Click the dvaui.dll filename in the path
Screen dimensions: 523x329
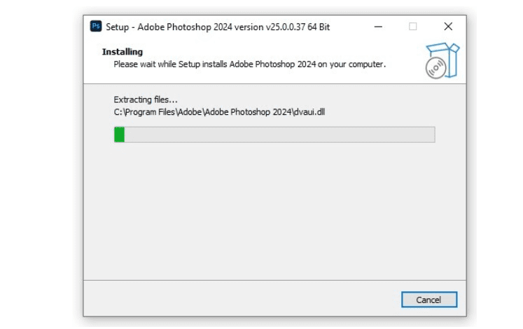click(x=309, y=111)
